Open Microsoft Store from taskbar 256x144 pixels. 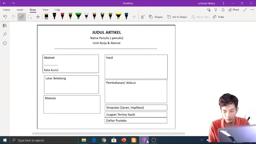(x=114, y=140)
